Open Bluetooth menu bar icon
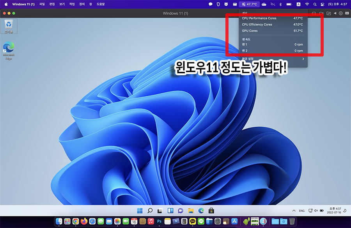The height and width of the screenshot is (228, 351). [280, 4]
